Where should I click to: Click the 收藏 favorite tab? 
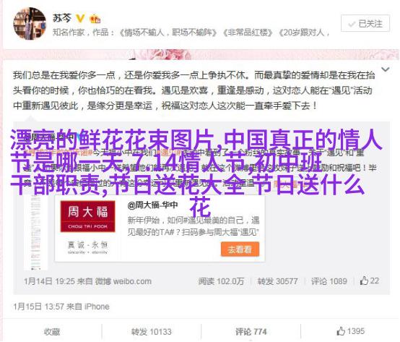coord(52,332)
